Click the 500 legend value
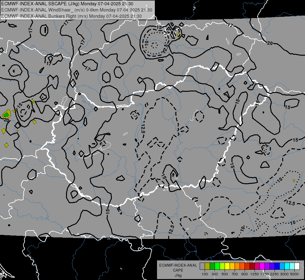The height and width of the screenshot is (280, 305). coord(225,274)
